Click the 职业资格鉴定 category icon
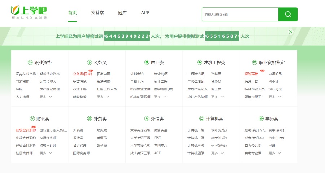 (255, 62)
